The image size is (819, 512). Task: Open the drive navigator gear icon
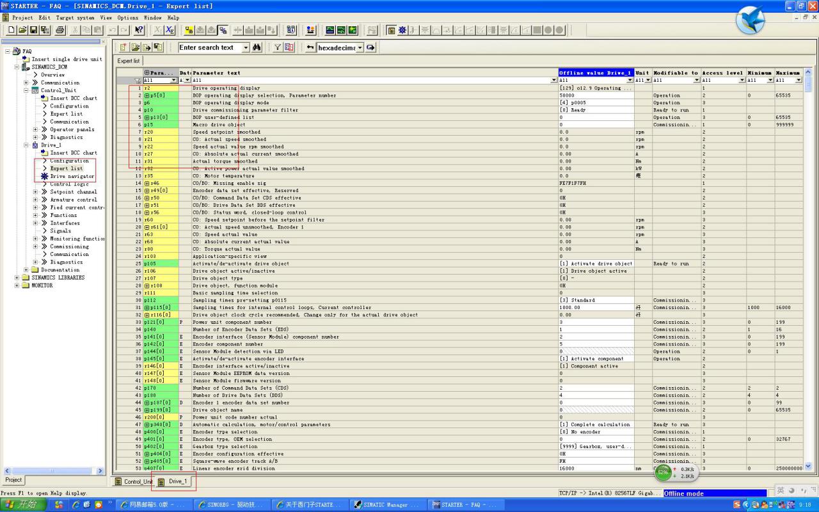click(x=402, y=30)
